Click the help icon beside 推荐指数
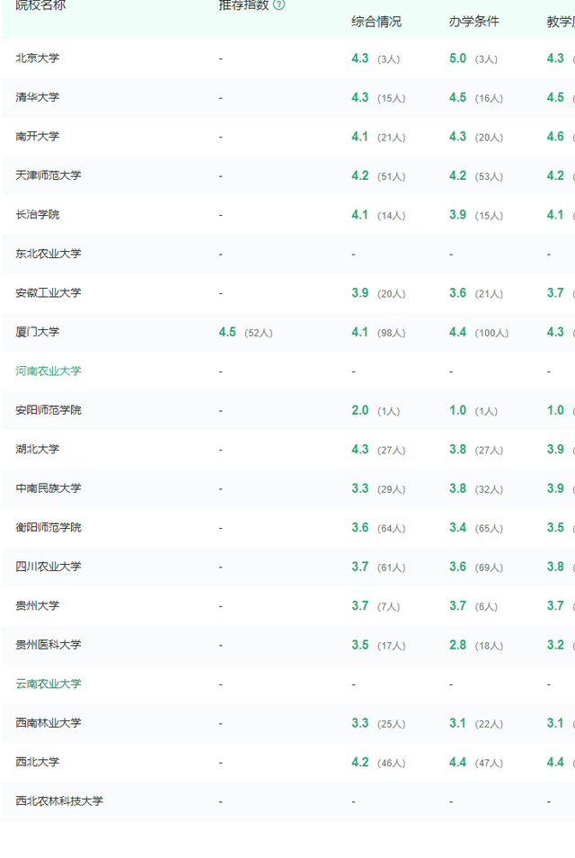Screen dimensions: 575x858 pyautogui.click(x=279, y=4)
